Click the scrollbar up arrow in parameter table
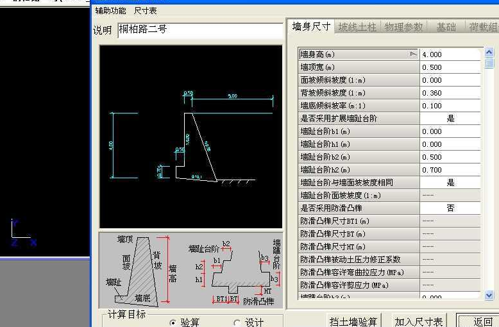The image size is (499, 327). [x=489, y=53]
